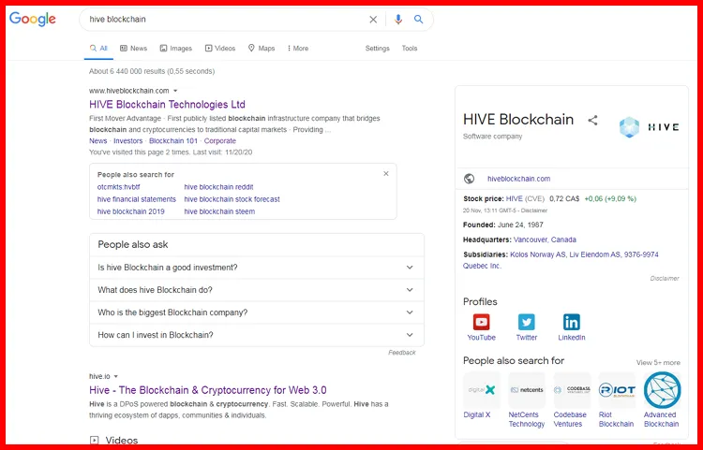703x450 pixels.
Task: Expand 'Who is the biggest Blockchain company?'
Action: (257, 312)
